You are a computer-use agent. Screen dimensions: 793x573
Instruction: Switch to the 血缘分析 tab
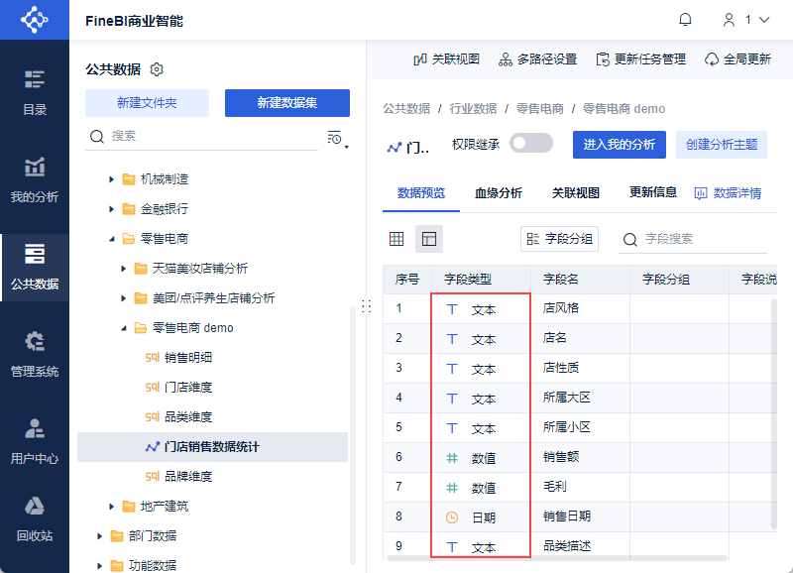pos(499,193)
